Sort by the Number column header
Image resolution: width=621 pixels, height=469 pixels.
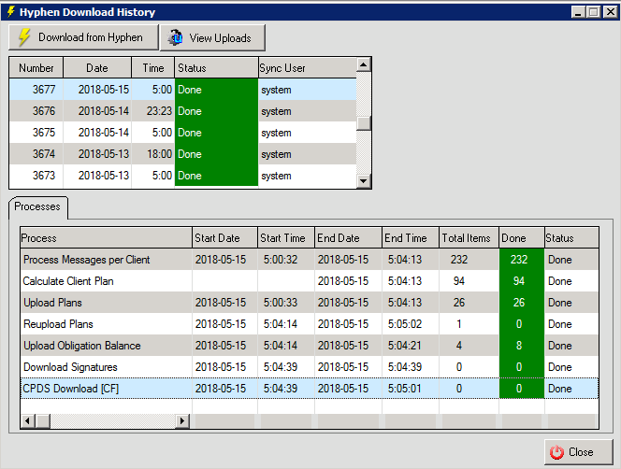point(36,68)
